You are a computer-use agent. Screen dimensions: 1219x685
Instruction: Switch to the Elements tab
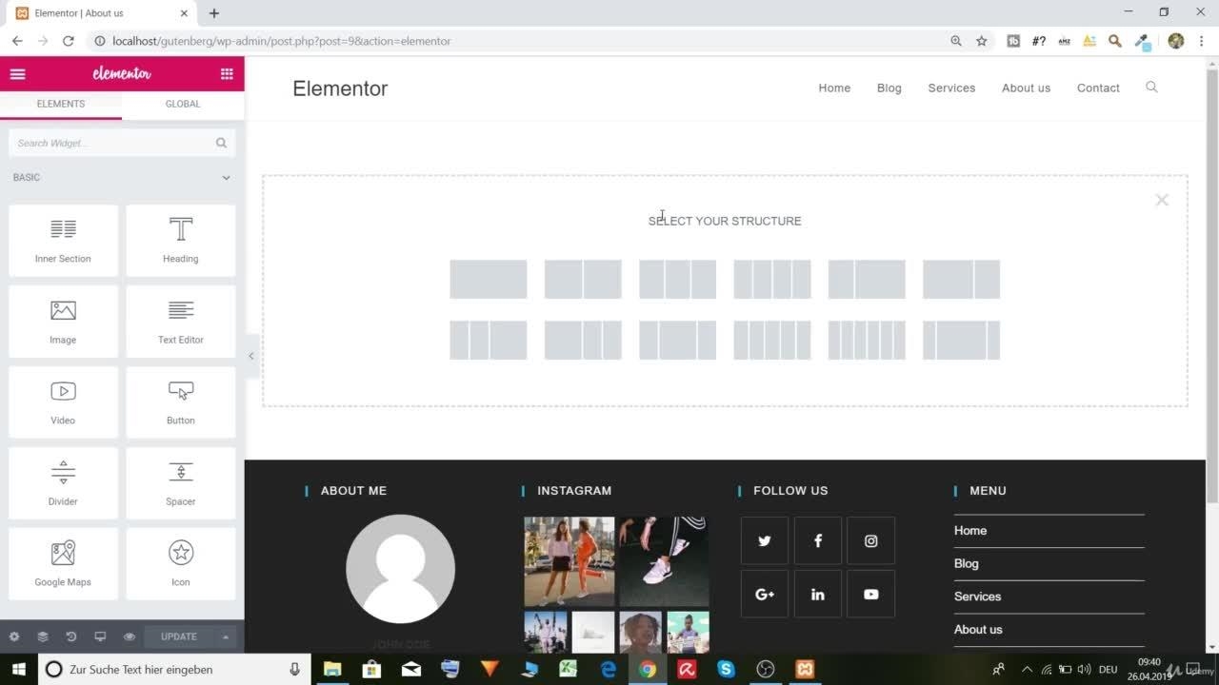point(61,104)
